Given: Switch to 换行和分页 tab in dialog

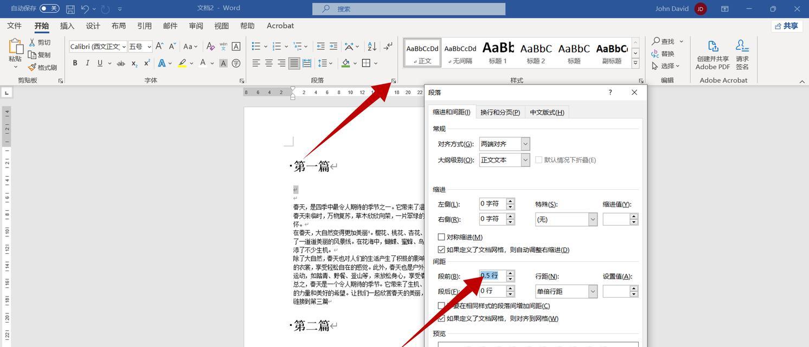Looking at the screenshot, I should [x=500, y=112].
